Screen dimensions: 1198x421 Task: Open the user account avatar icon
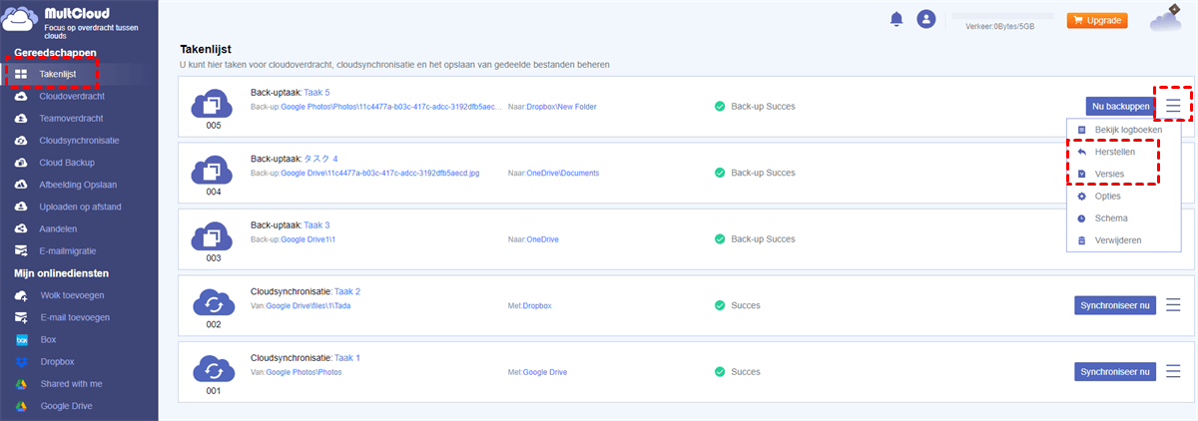coord(926,19)
